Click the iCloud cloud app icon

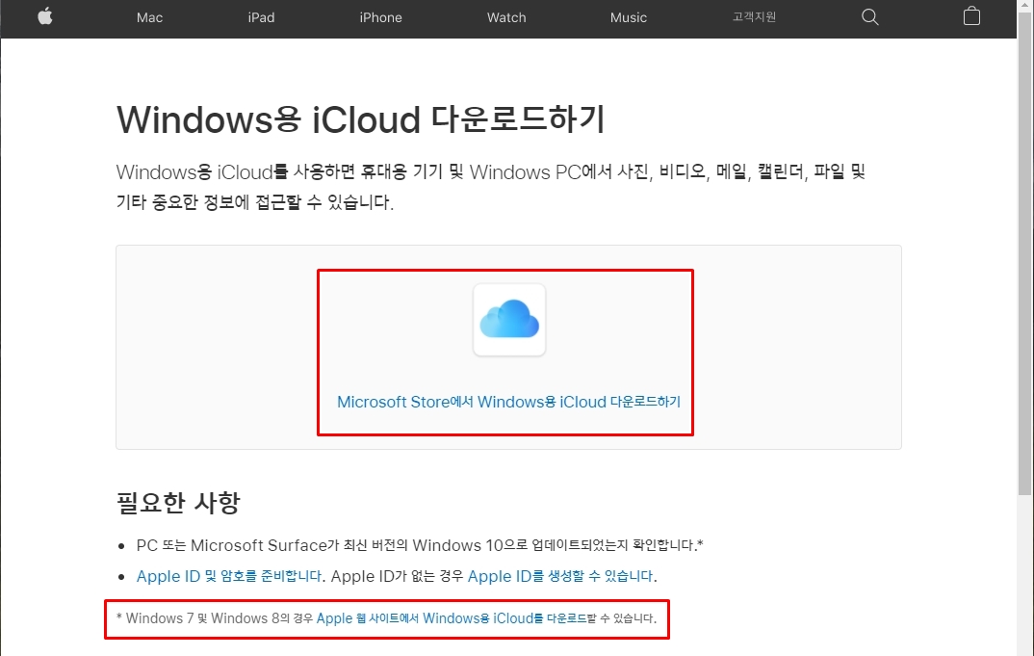pyautogui.click(x=509, y=320)
